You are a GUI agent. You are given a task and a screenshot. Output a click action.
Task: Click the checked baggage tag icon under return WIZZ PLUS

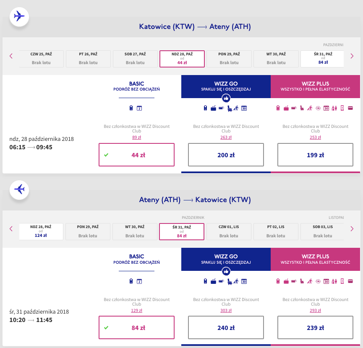tap(294, 281)
